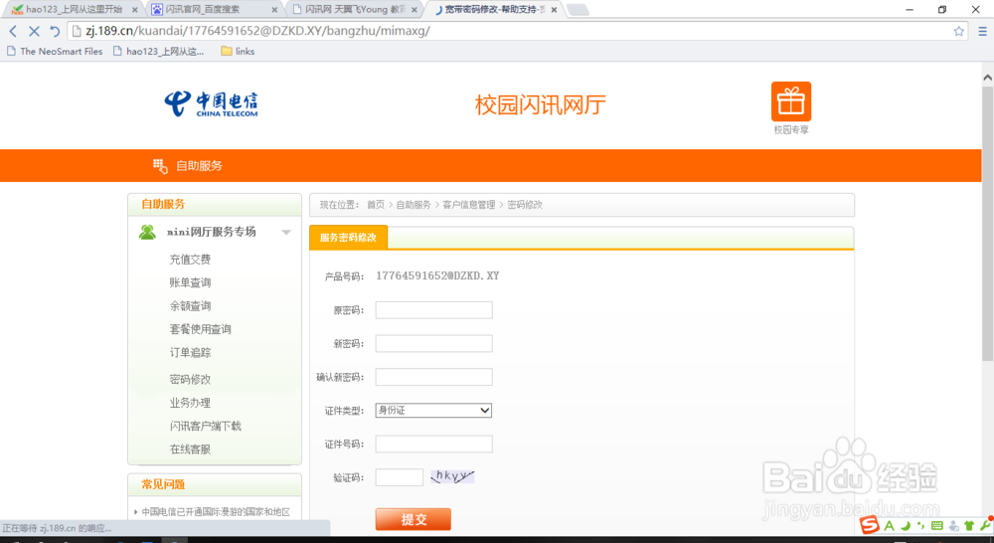Open the 账单查询 sidebar item
Screen dimensions: 994x543
190,282
